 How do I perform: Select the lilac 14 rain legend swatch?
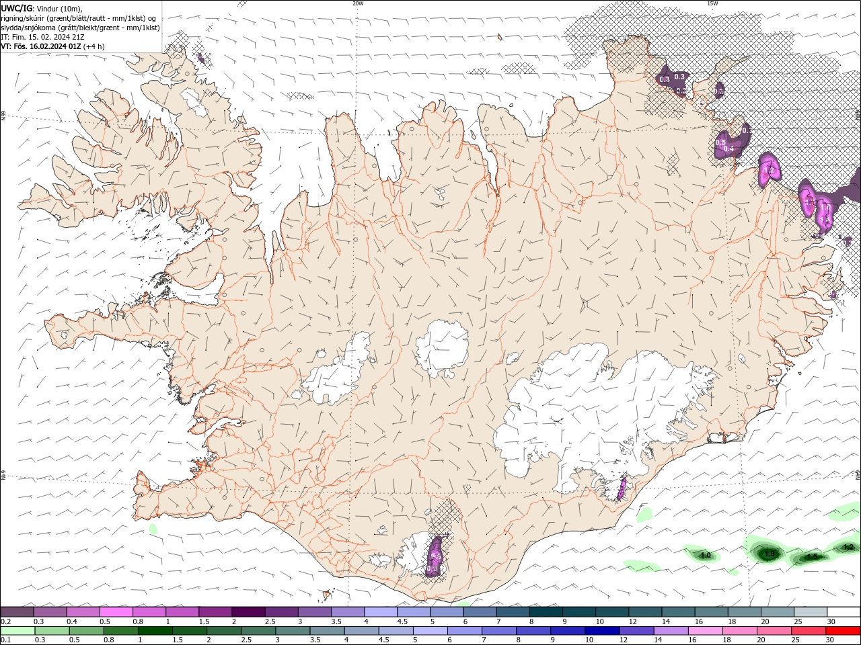pos(670,631)
